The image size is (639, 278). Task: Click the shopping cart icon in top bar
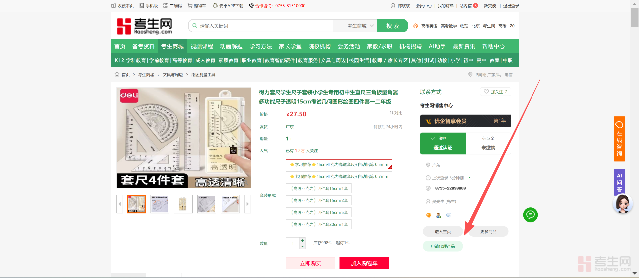coord(190,6)
